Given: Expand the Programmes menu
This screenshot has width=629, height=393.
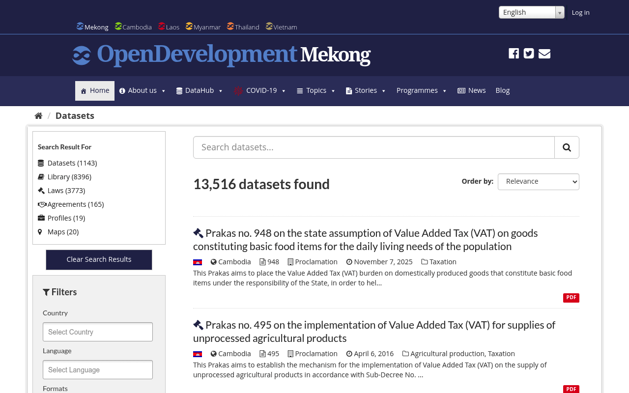Looking at the screenshot, I should point(422,91).
